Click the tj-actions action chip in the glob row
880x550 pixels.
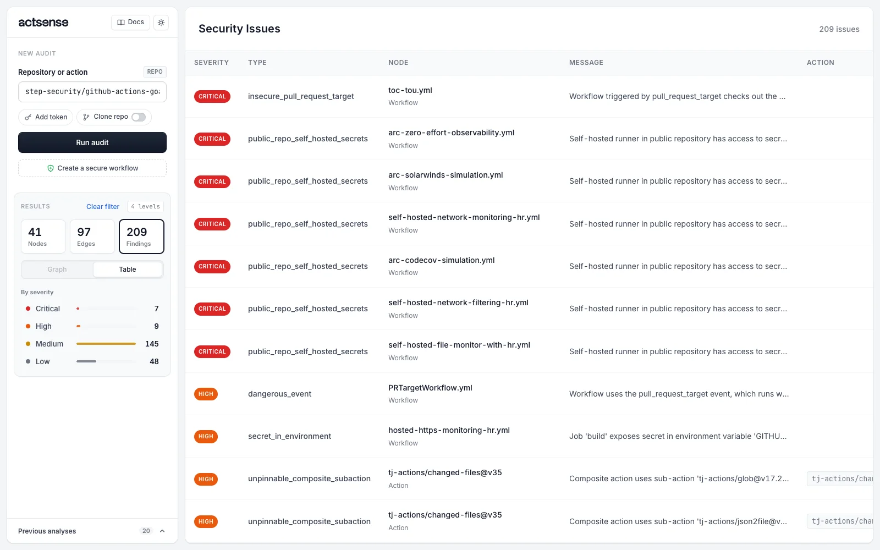click(x=840, y=479)
